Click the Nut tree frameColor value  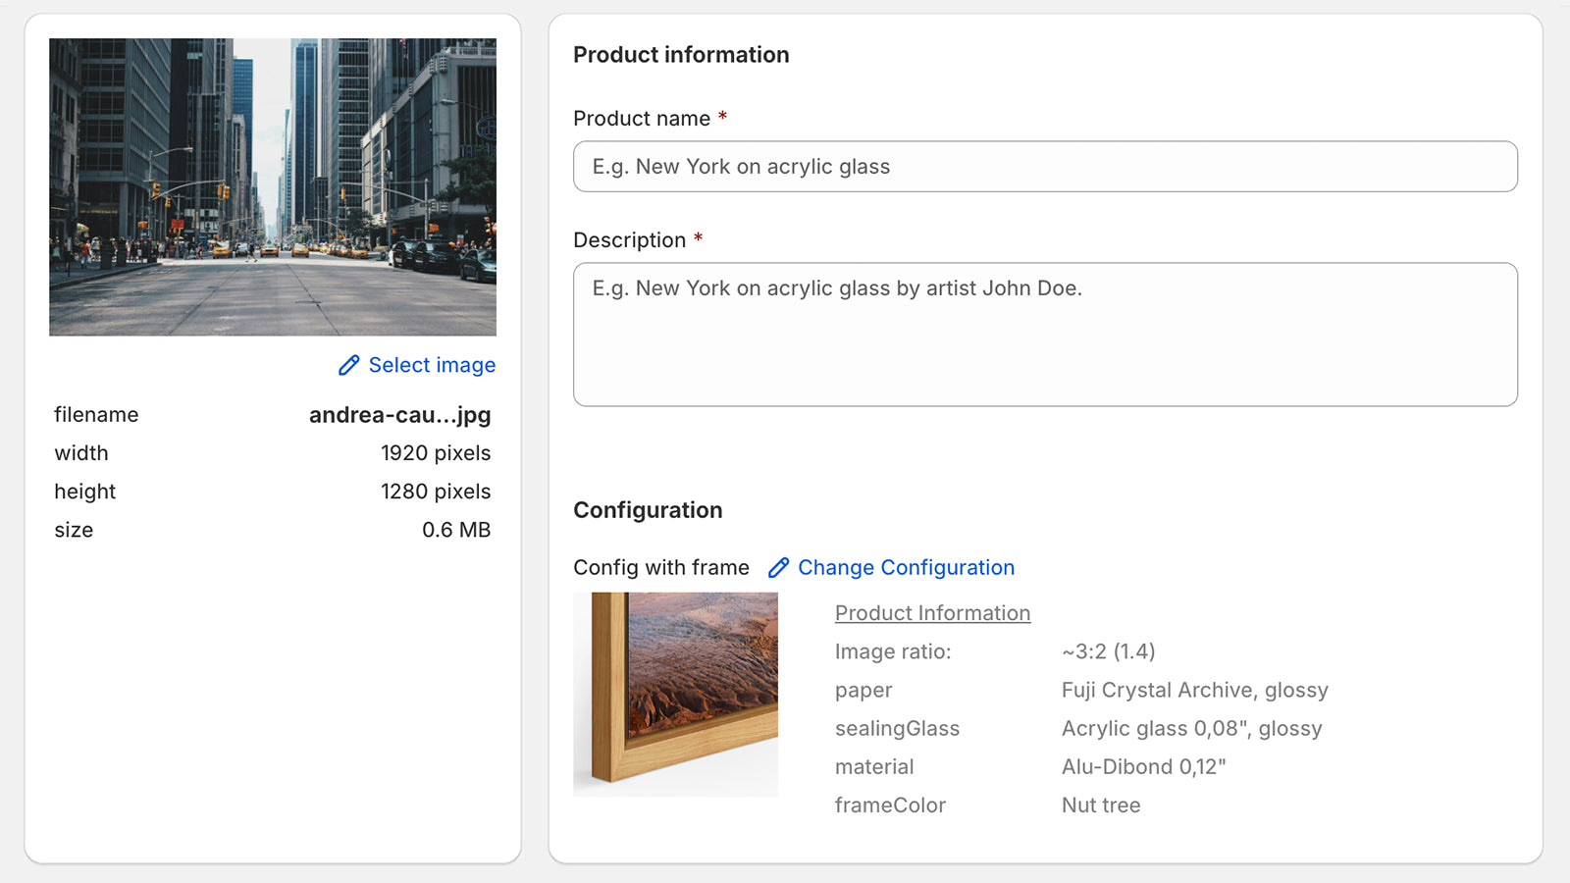tap(1101, 805)
